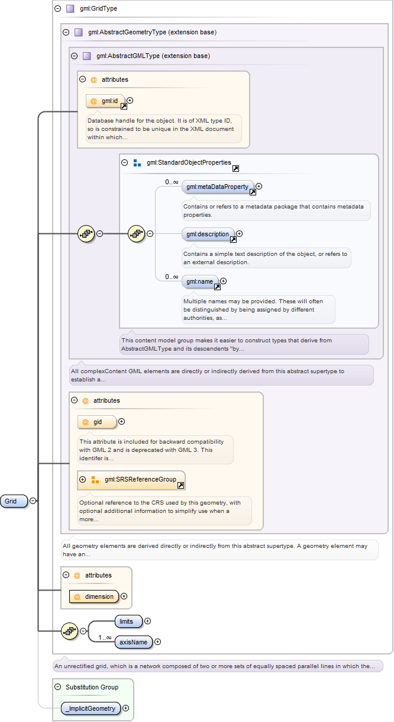Select the limits element
The width and height of the screenshot is (394, 722).
point(128,621)
